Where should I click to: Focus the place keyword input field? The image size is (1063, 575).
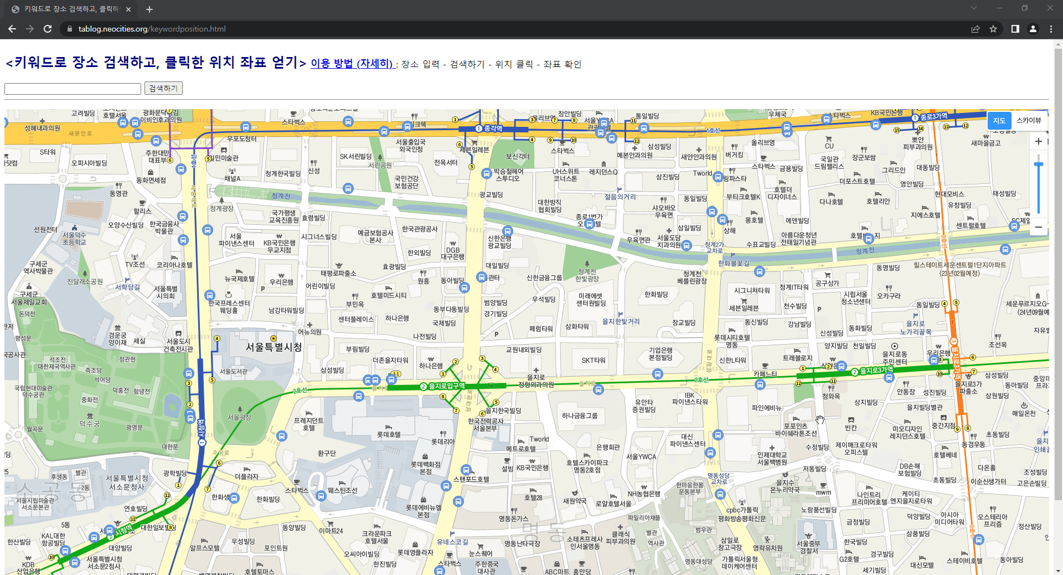(73, 88)
